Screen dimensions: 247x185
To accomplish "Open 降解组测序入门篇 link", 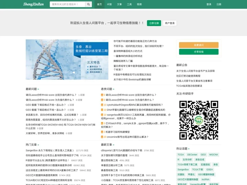I will click(x=123, y=61).
